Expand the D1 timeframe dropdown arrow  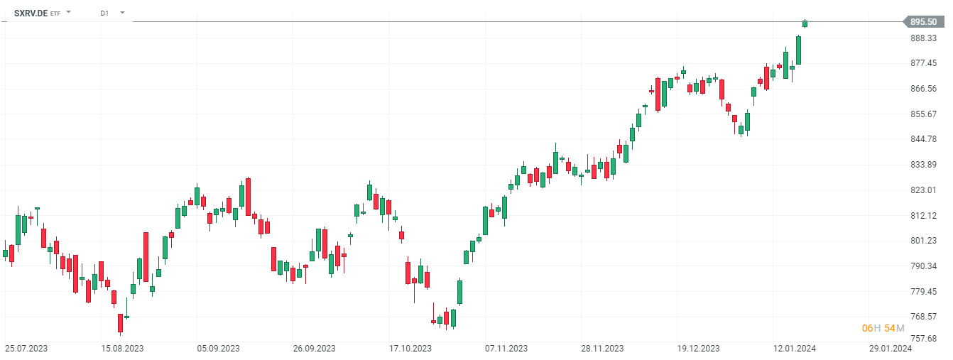[x=122, y=13]
